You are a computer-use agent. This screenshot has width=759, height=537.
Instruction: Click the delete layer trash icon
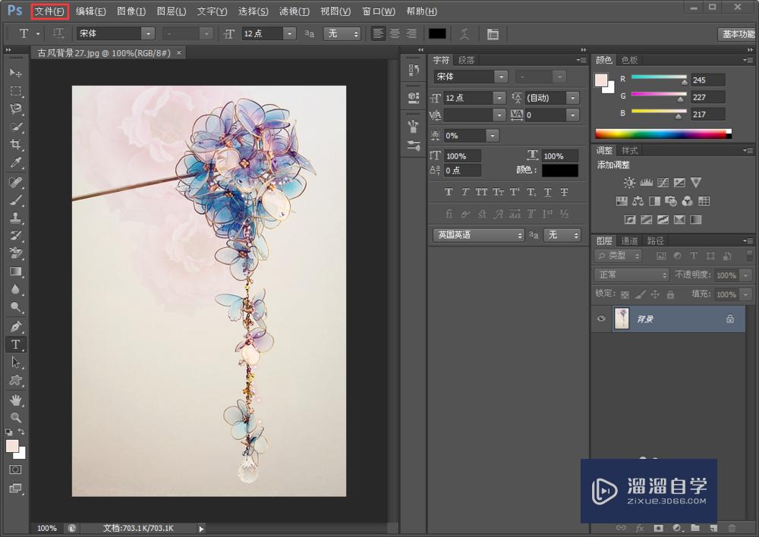[732, 527]
